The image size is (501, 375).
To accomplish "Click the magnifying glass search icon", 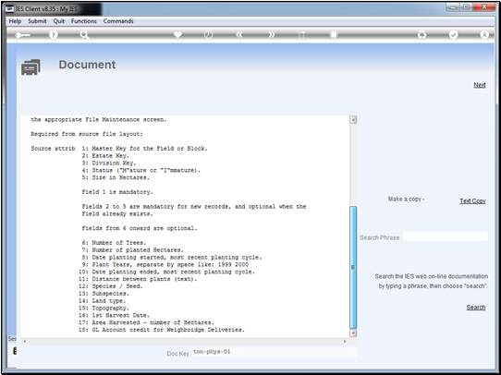I will pos(84,35).
